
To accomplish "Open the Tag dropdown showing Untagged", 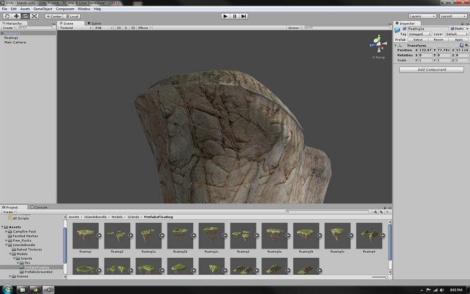I will (x=419, y=34).
